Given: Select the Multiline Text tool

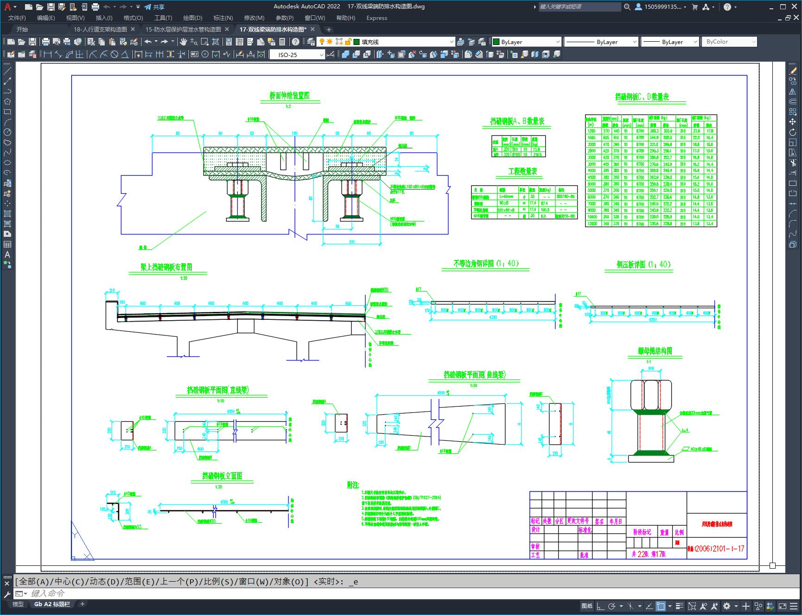Looking at the screenshot, I should (7, 254).
